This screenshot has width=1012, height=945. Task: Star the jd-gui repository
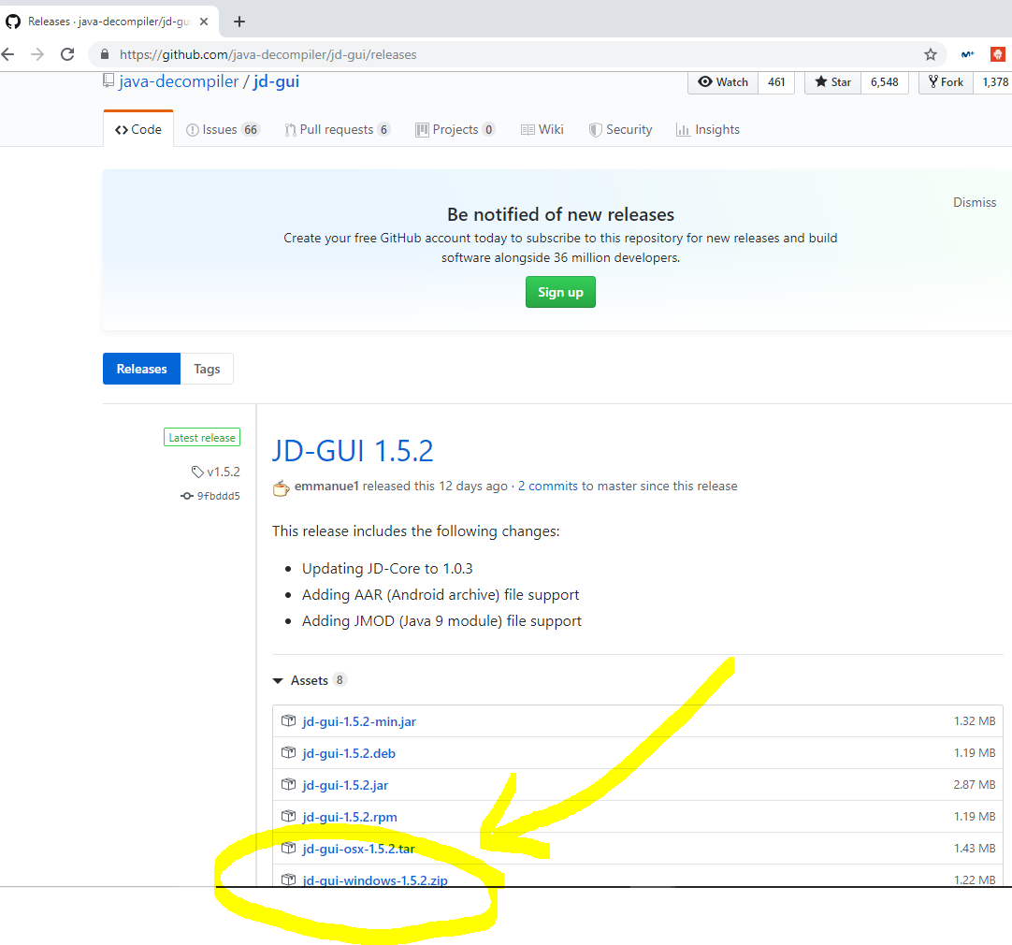(832, 82)
